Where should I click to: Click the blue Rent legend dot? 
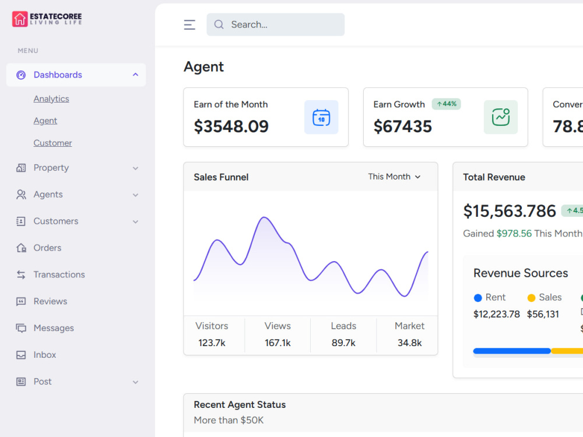478,298
